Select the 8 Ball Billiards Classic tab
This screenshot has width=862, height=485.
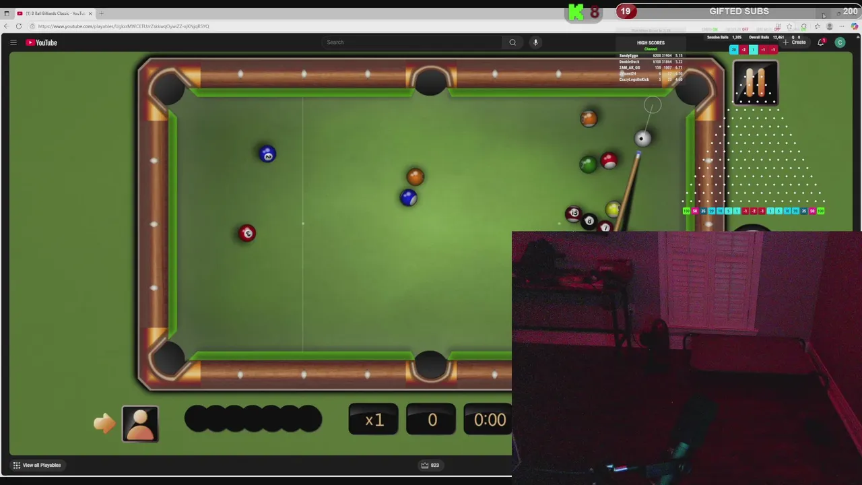[55, 13]
